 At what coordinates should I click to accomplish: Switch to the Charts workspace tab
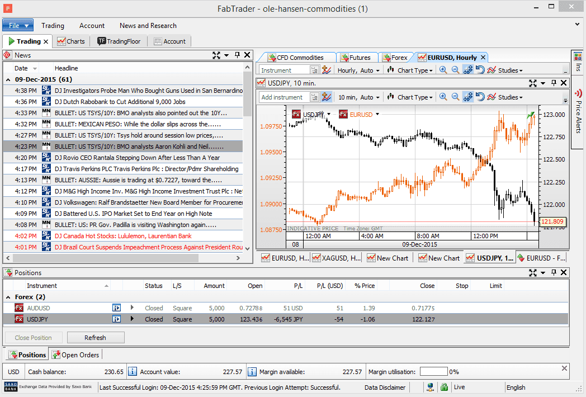71,41
